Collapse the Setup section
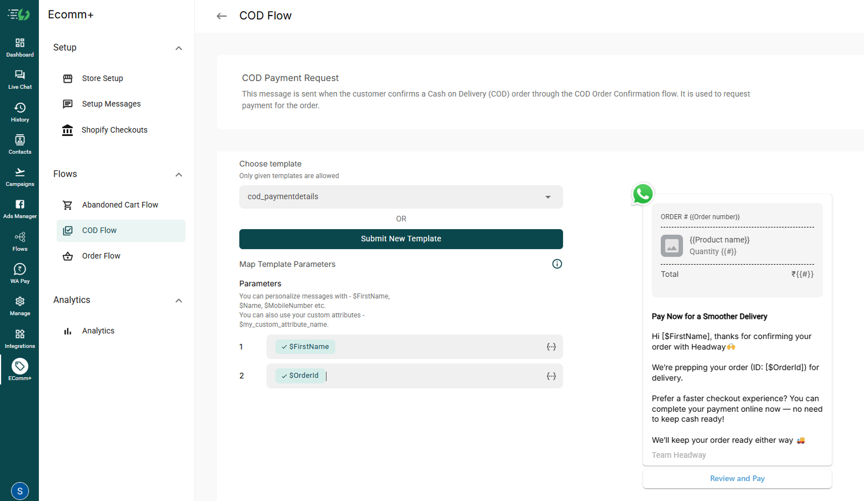864x501 pixels. pos(179,48)
